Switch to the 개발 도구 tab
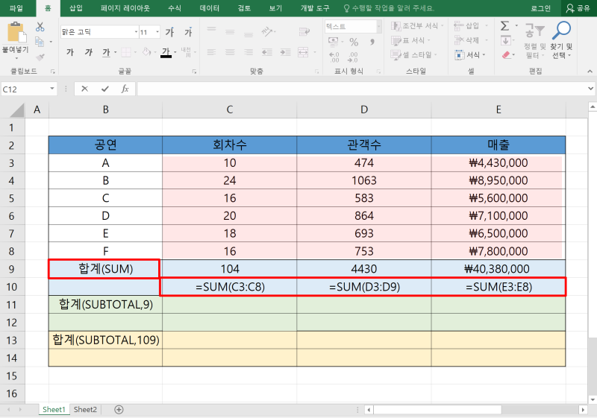Screen dimensions: 597x418 315,8
